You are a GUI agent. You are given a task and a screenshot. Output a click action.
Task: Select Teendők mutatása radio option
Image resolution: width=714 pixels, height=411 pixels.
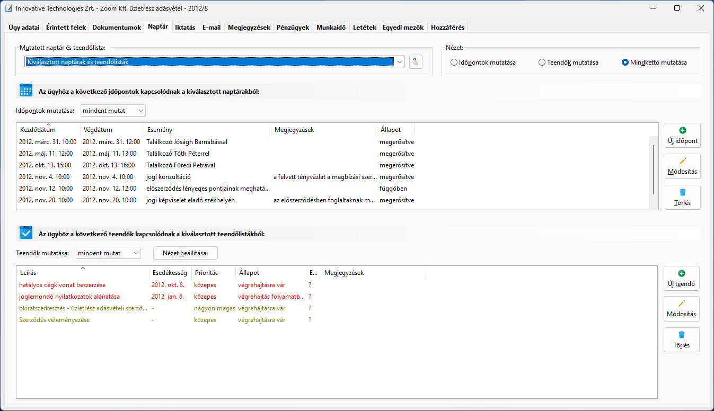(x=542, y=62)
